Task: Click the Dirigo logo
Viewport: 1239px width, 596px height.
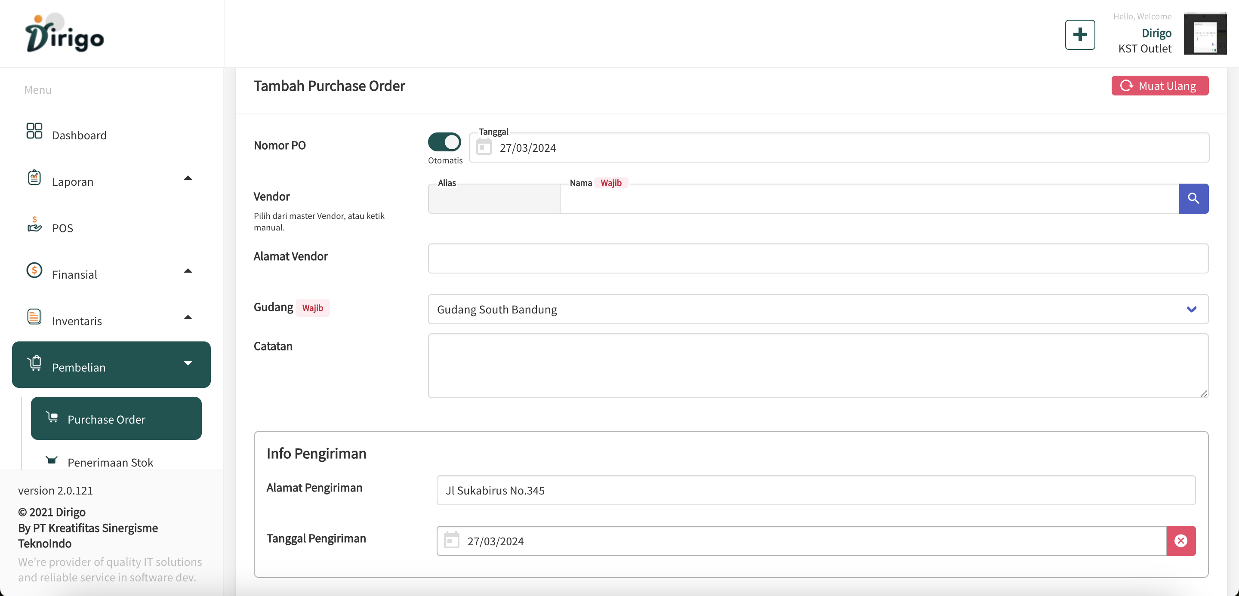Action: 65,34
